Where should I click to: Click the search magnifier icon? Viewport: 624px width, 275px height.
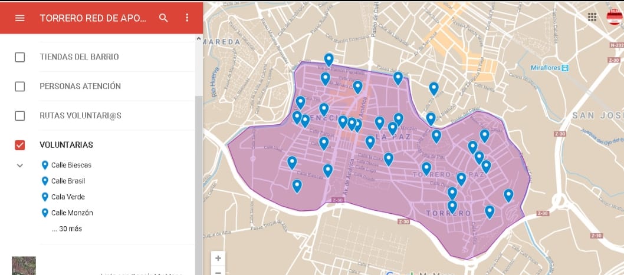tap(163, 18)
